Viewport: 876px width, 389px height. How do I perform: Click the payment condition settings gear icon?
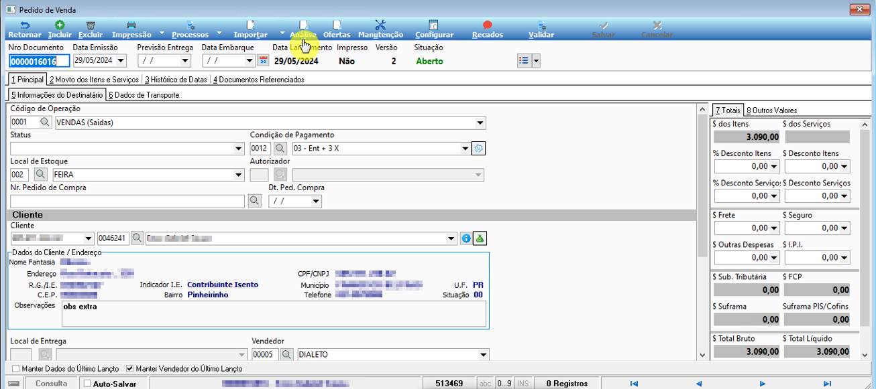(478, 149)
